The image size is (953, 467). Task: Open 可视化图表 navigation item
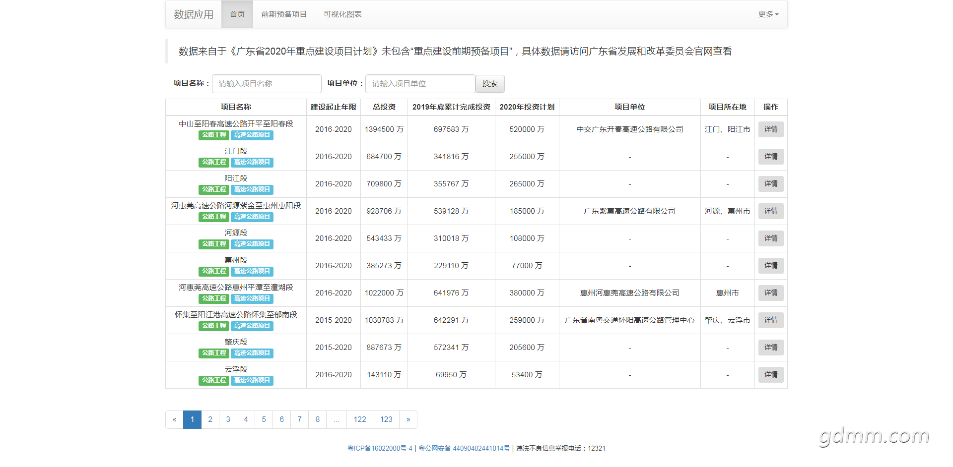coord(342,14)
